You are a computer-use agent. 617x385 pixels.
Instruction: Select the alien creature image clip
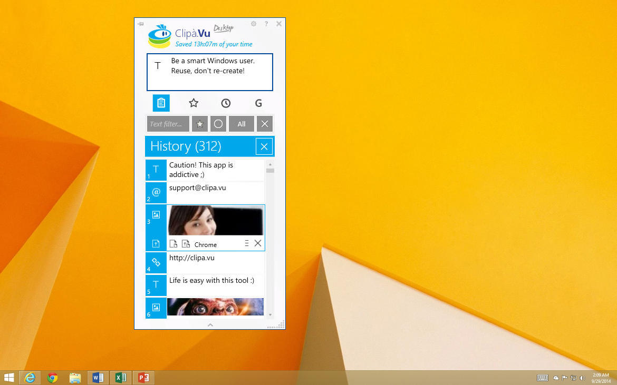coord(216,307)
